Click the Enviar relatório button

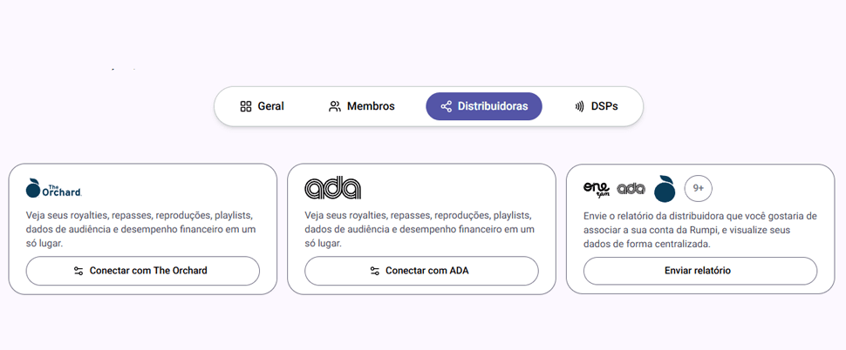699,271
